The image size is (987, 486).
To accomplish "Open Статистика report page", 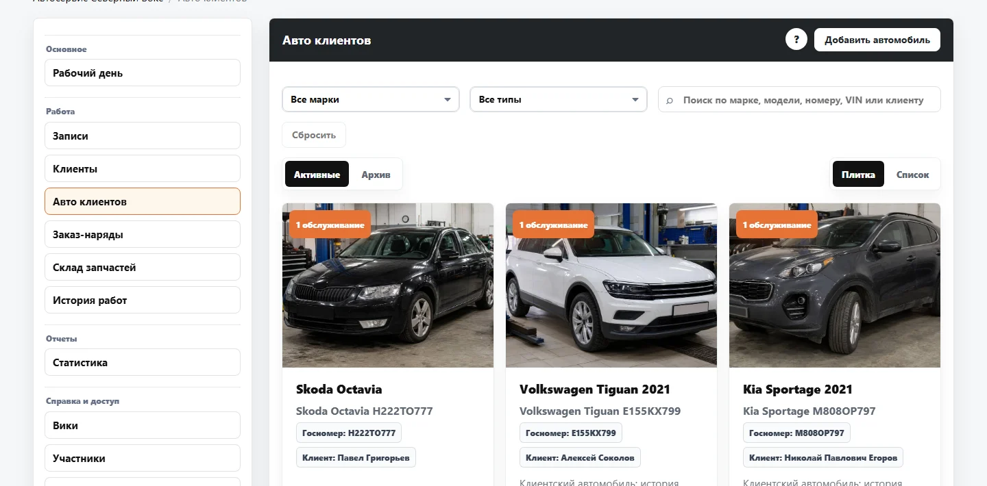I will pos(143,362).
